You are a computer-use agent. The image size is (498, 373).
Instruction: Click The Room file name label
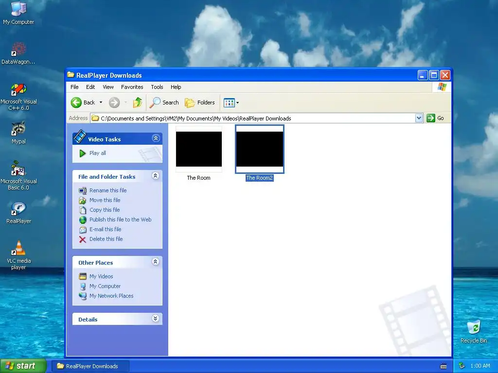(198, 178)
